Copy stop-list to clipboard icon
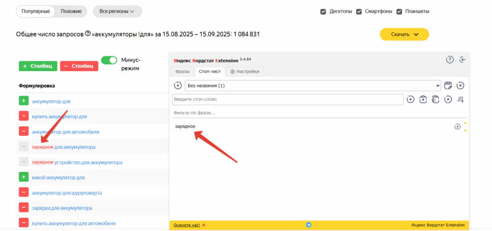Screen dimensions: 492x231 [x=435, y=99]
